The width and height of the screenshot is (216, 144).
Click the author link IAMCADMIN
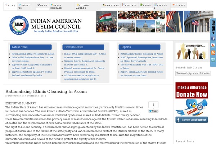[15, 96]
